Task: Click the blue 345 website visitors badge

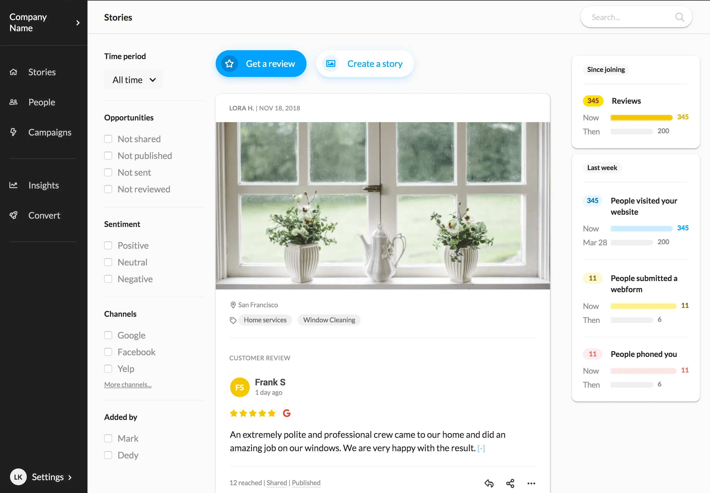Action: (x=592, y=201)
